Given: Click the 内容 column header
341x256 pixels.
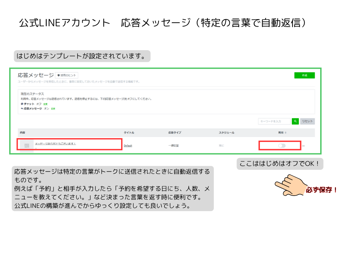Looking at the screenshot, I should 23,132.
